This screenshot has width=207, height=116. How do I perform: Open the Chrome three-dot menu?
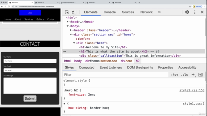(204, 6)
